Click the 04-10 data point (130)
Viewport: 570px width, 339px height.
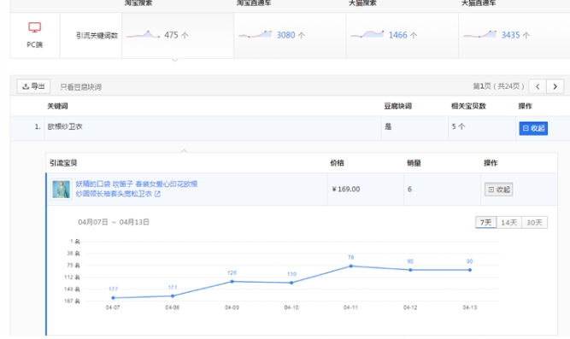[x=291, y=283]
